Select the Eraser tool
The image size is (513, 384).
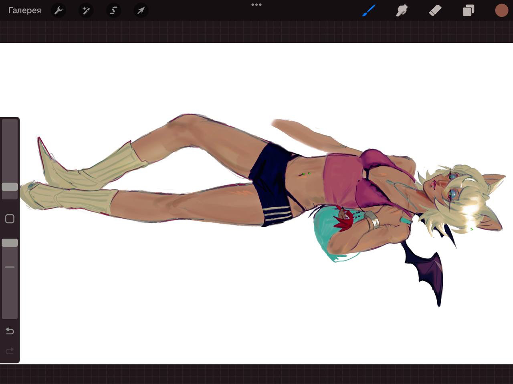(x=435, y=10)
